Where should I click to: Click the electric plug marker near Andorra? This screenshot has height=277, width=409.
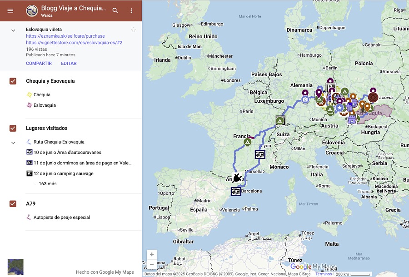pyautogui.click(x=237, y=178)
